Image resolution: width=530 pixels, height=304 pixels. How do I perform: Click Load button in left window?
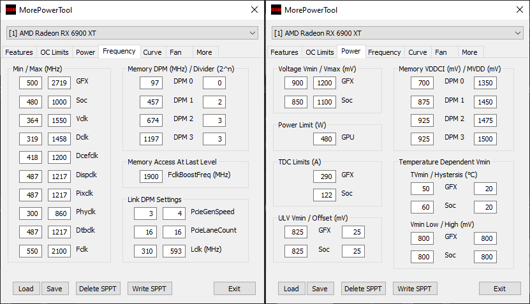26,289
